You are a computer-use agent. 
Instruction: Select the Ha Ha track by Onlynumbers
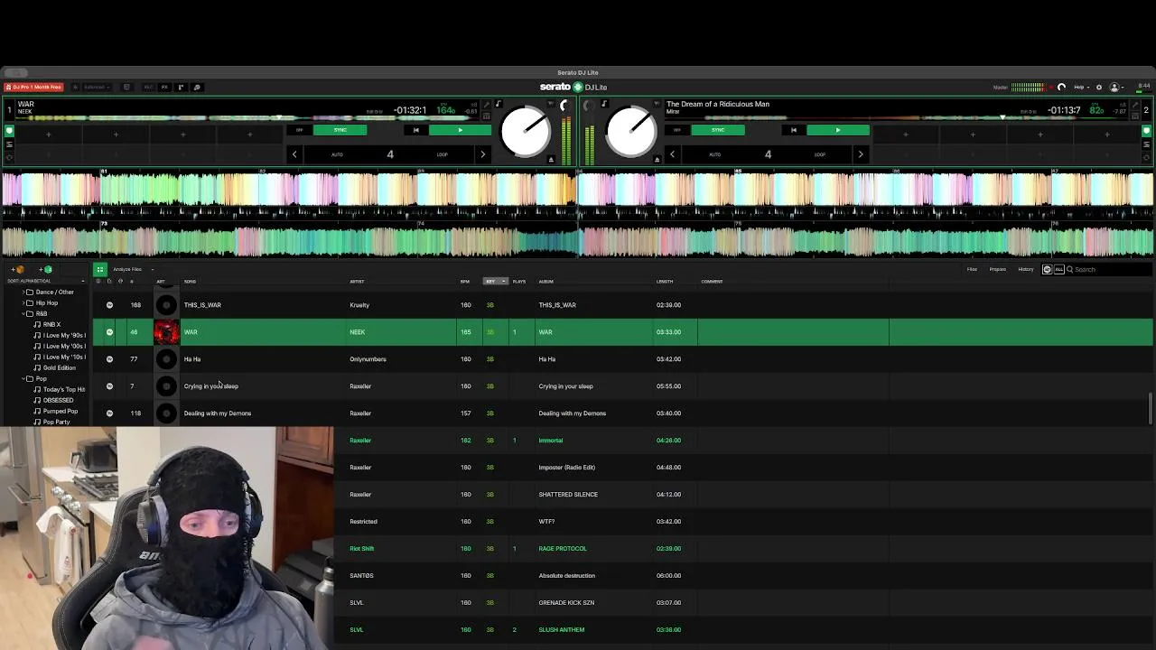pos(623,359)
